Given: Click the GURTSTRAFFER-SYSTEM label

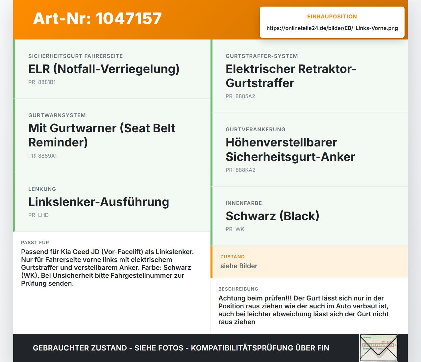Looking at the screenshot, I should click(x=262, y=56).
